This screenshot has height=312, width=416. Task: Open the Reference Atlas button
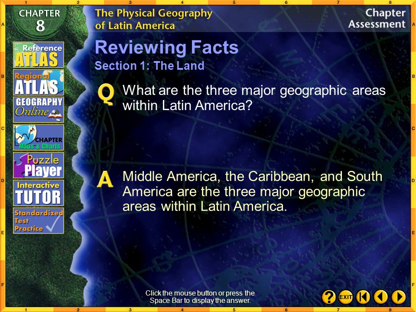39,55
